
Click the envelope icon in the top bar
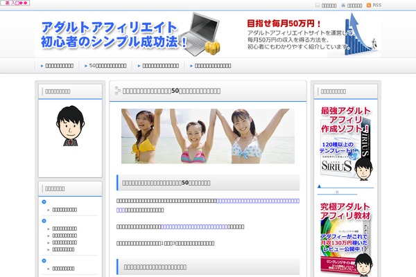coord(318,6)
